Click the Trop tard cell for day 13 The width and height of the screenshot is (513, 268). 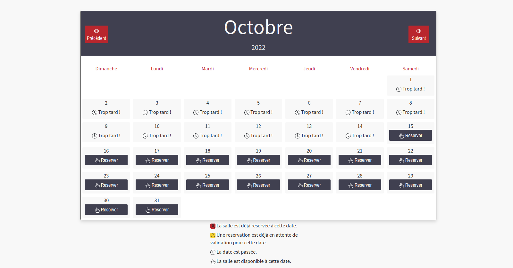tap(309, 136)
